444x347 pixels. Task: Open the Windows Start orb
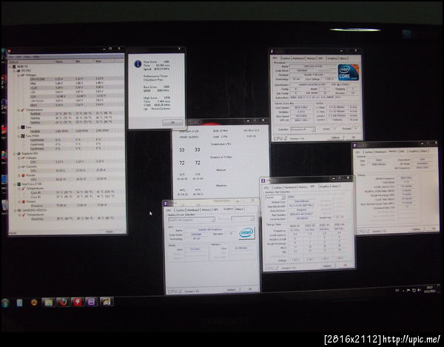(x=5, y=303)
